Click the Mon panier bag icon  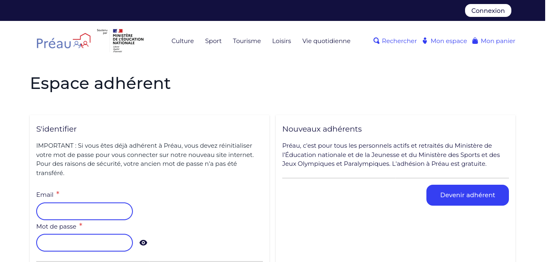pos(475,41)
